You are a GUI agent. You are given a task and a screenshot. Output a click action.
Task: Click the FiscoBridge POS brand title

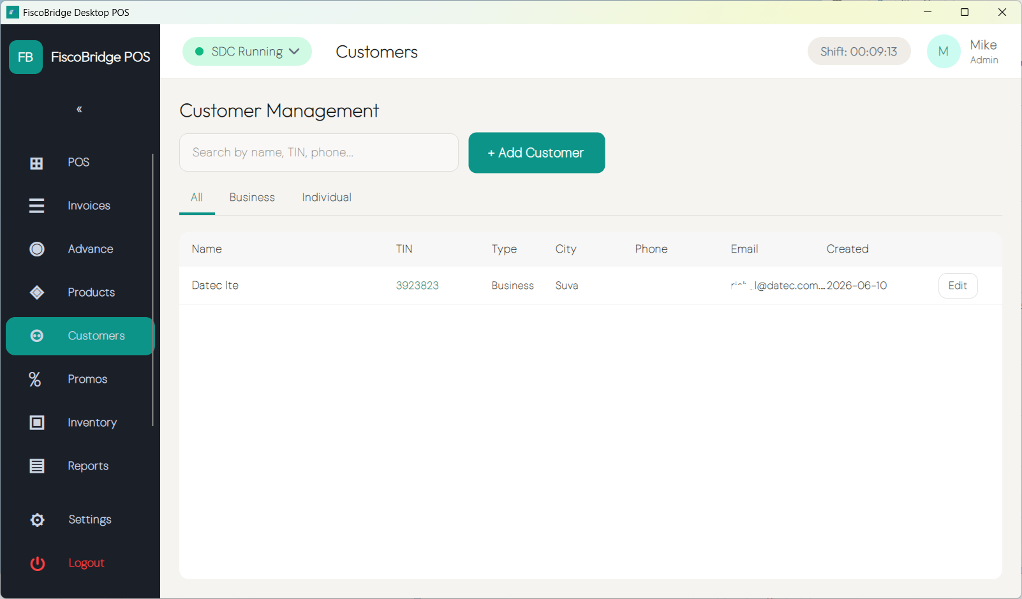[x=101, y=57]
